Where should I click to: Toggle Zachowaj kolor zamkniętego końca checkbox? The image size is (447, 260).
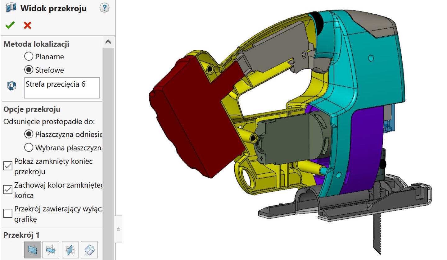pos(8,189)
